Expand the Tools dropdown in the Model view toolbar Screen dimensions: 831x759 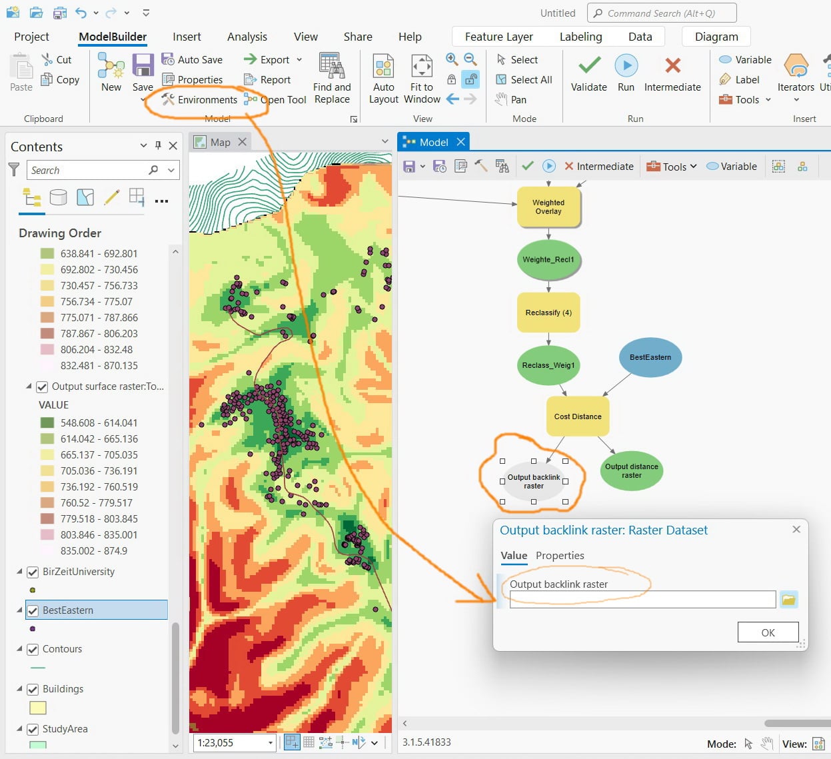point(672,167)
